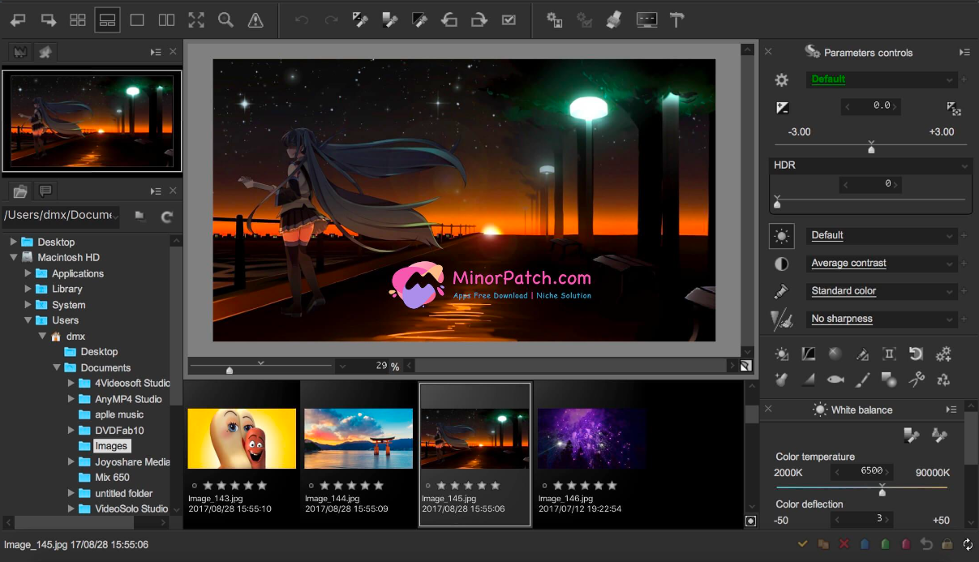Click the circular refresh arrows in the status bar
Screen dimensions: 979x562
pyautogui.click(x=968, y=544)
